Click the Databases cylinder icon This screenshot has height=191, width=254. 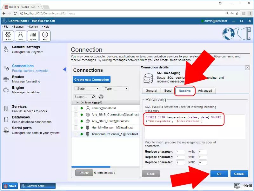pyautogui.click(x=6, y=120)
